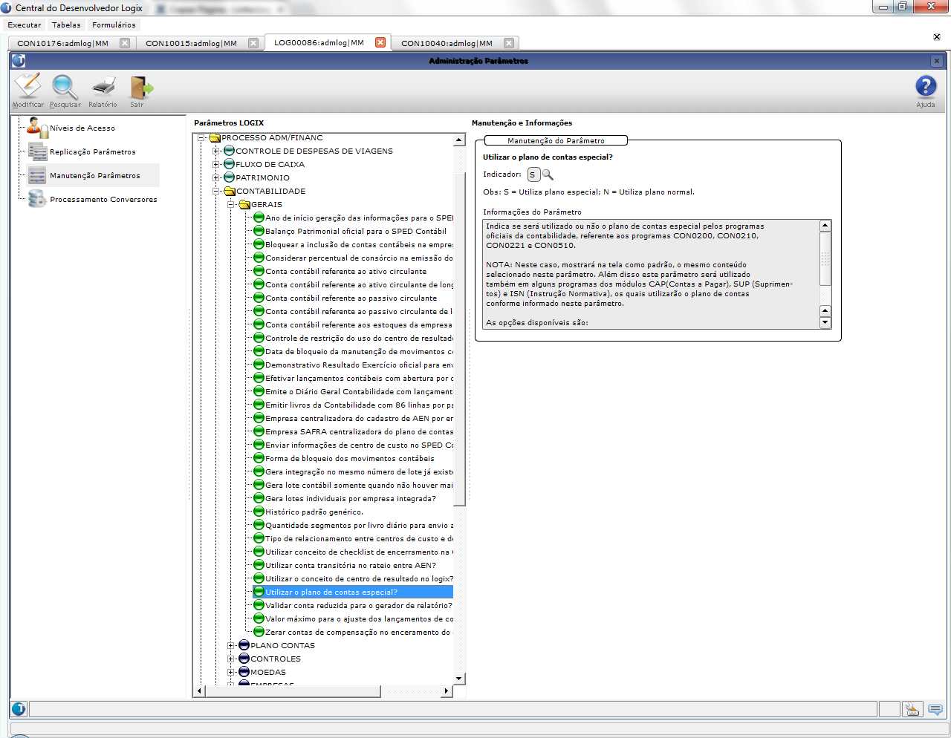Click the chat balloon icon in status bar
Image resolution: width=951 pixels, height=738 pixels.
click(x=935, y=709)
